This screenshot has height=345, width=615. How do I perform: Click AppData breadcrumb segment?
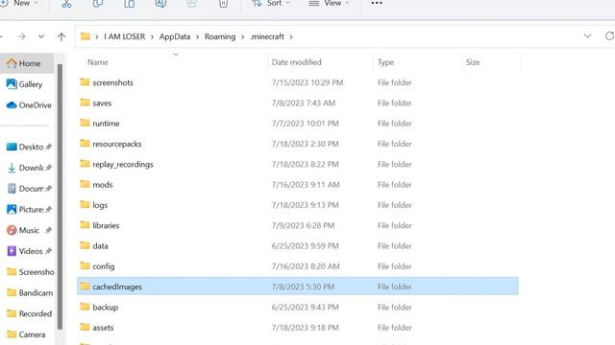click(175, 36)
